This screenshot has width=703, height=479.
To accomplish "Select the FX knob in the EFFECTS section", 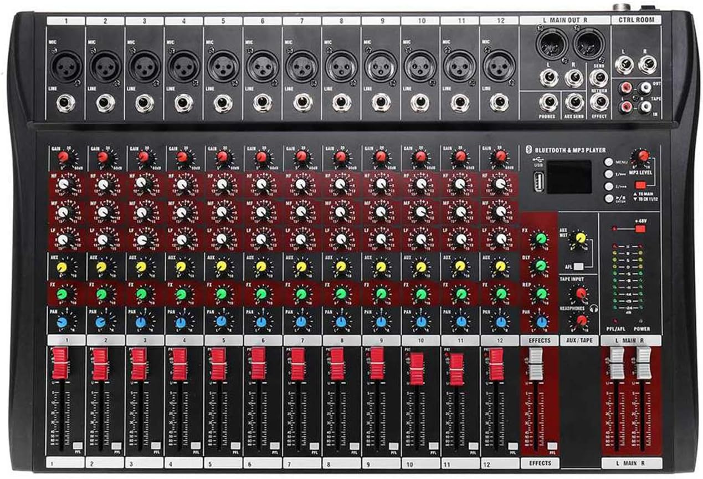I will 541,239.
